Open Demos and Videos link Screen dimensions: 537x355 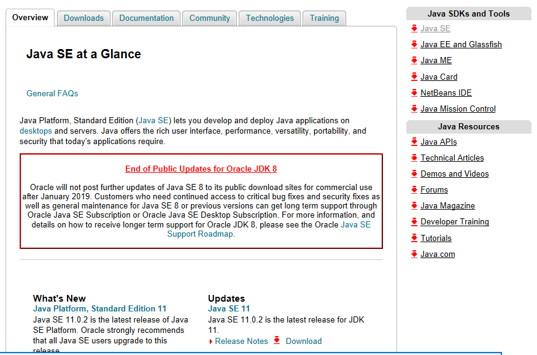[455, 174]
